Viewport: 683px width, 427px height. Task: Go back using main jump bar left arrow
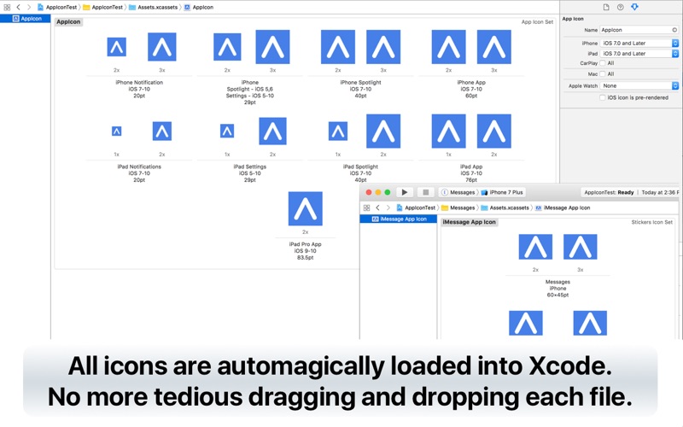click(18, 7)
